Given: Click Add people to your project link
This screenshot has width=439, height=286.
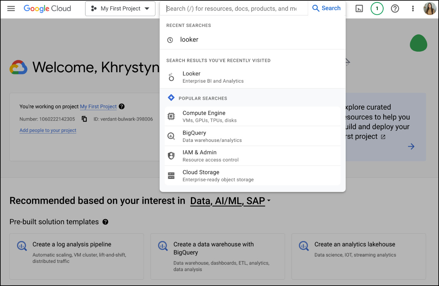Looking at the screenshot, I should click(48, 130).
